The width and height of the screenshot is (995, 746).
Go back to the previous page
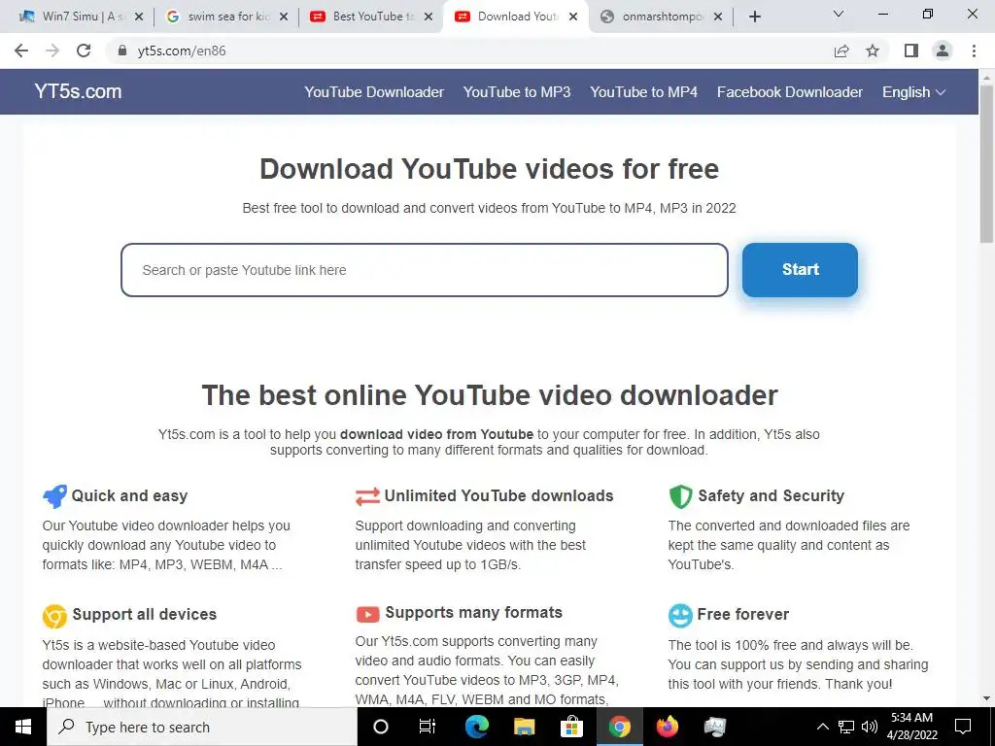pyautogui.click(x=21, y=51)
